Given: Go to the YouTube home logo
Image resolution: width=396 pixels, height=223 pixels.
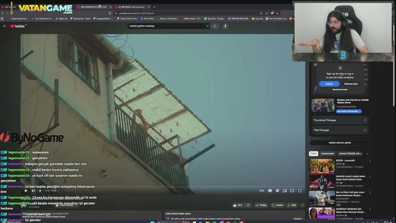Looking at the screenshot, I should pos(17,26).
